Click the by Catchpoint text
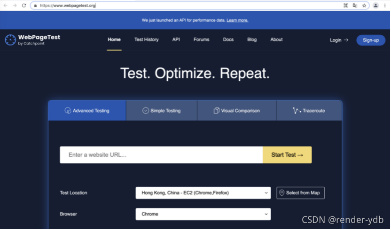391x230 pixels. coord(31,44)
